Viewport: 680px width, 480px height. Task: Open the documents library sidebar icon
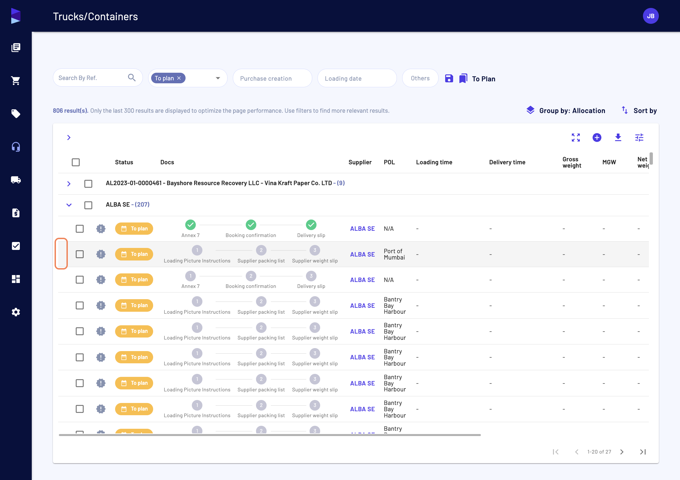(16, 48)
